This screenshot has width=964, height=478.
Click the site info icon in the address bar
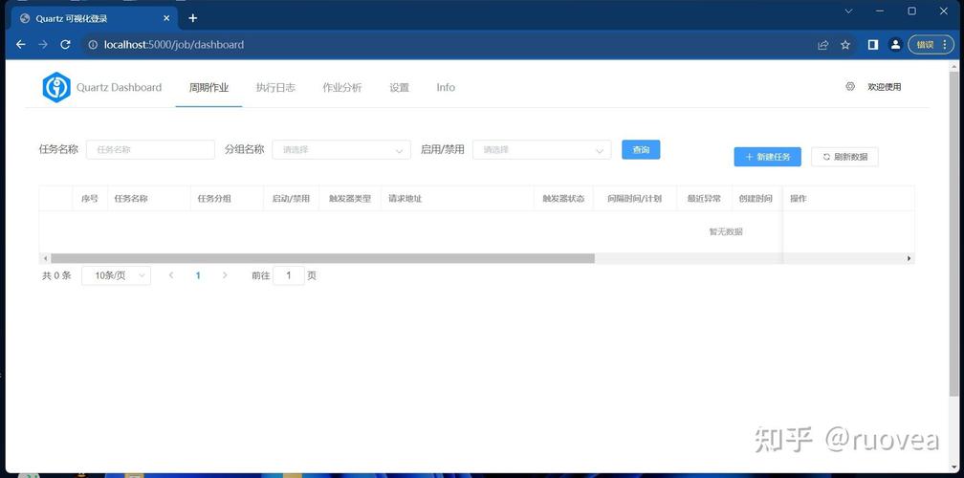tap(93, 44)
